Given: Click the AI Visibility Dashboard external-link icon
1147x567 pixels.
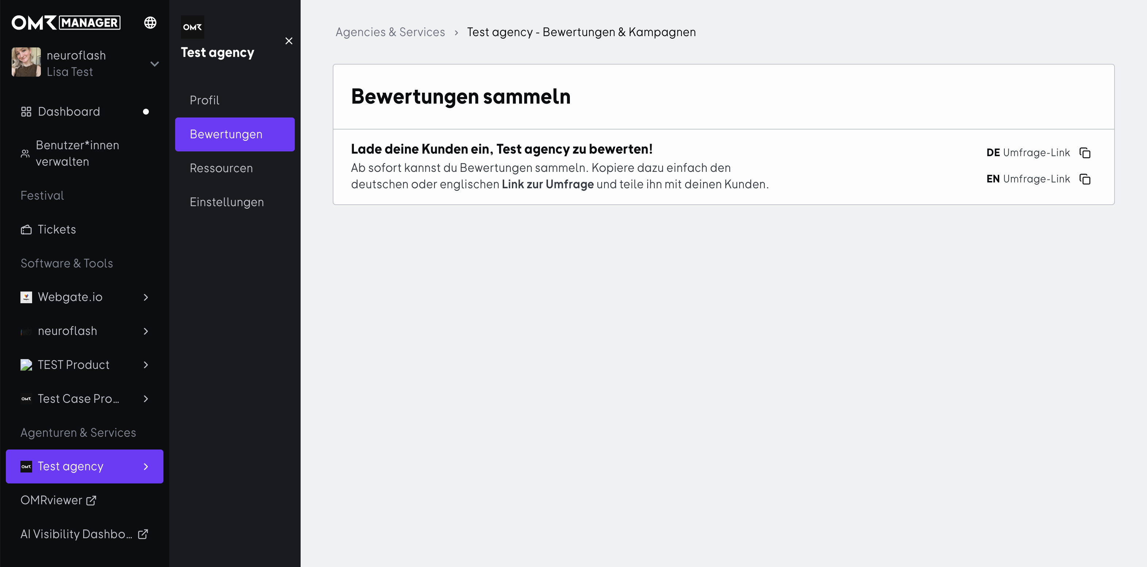Looking at the screenshot, I should pyautogui.click(x=143, y=534).
